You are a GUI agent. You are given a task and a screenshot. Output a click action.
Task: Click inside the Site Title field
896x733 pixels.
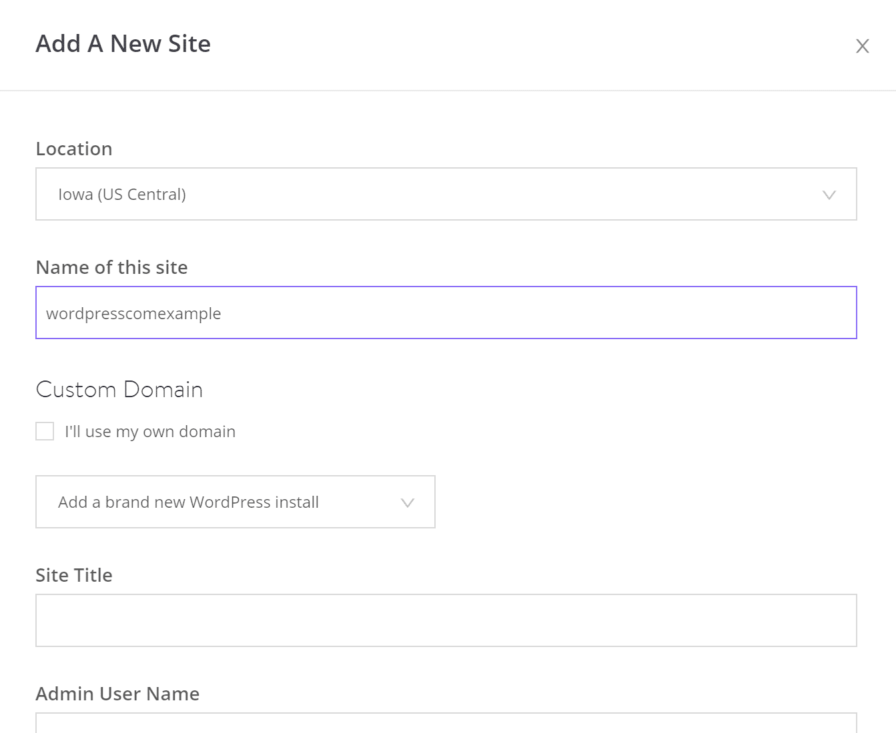pos(446,620)
